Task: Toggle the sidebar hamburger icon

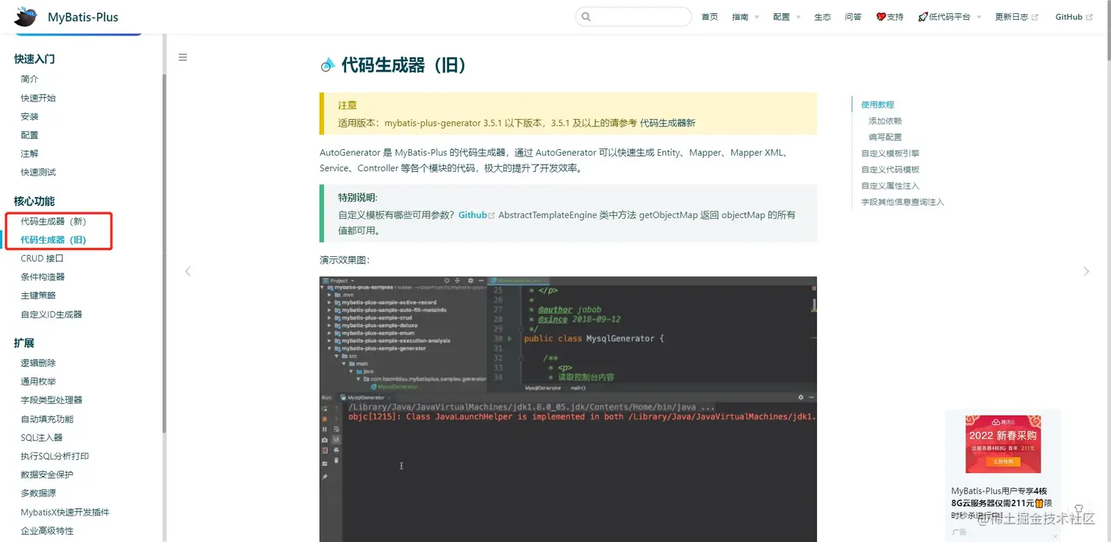Action: pos(183,57)
